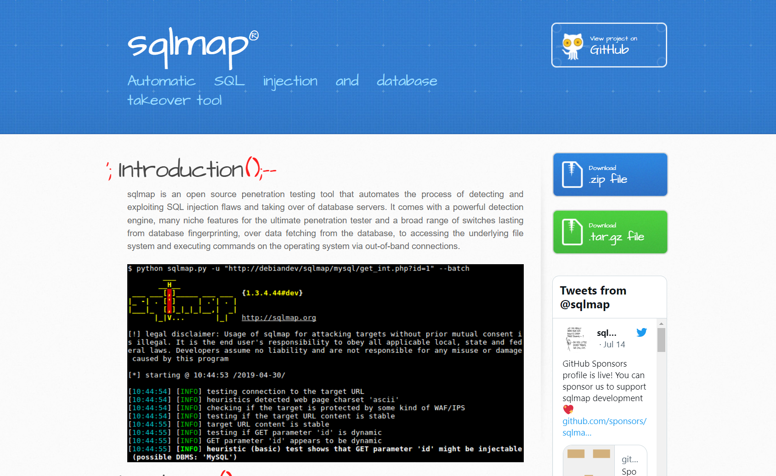This screenshot has height=476, width=776.
Task: Click the Twitter bird icon in tweet
Action: [641, 333]
